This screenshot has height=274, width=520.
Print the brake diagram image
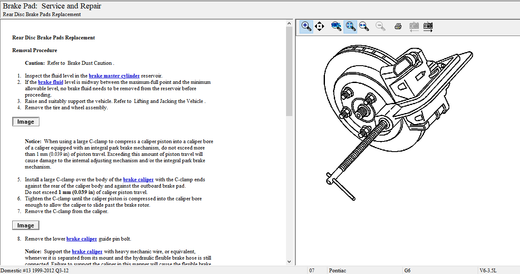tap(398, 27)
